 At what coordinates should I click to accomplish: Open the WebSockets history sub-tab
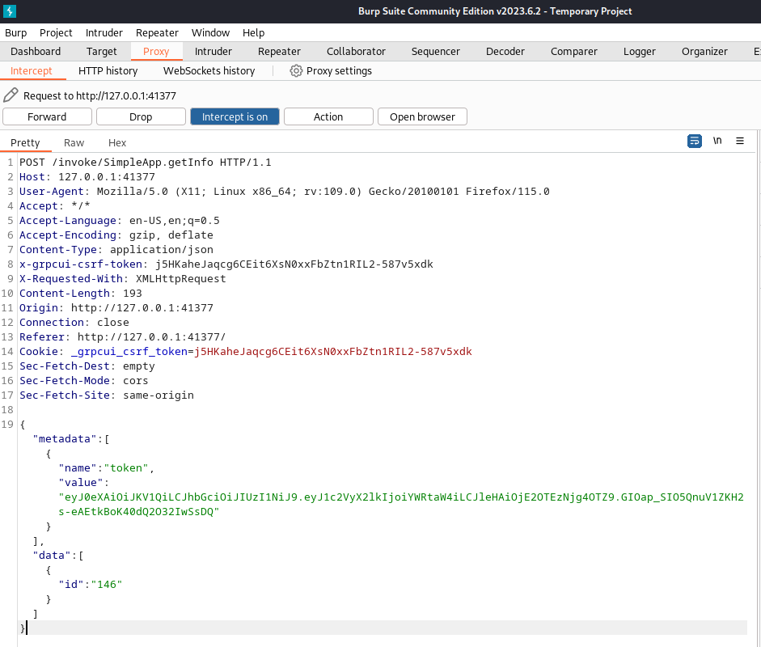tap(209, 71)
